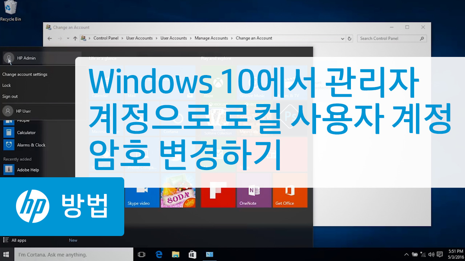Open the Windows Store from the taskbar

[x=192, y=254]
